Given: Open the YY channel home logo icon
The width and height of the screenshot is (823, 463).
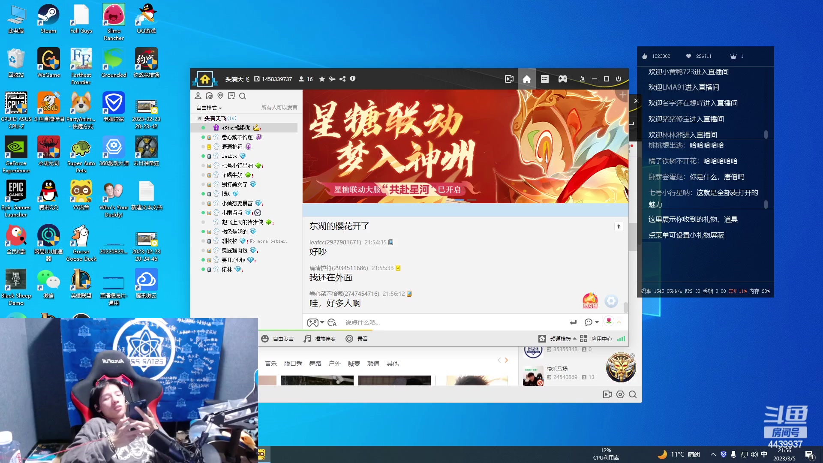Looking at the screenshot, I should point(205,79).
